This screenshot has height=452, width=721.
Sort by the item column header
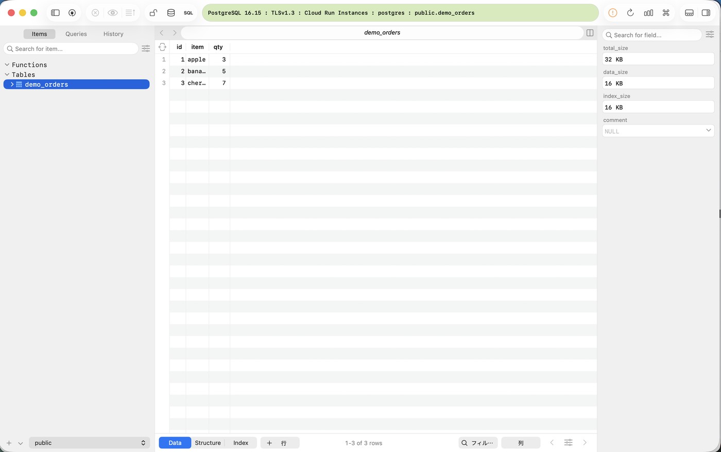click(197, 47)
